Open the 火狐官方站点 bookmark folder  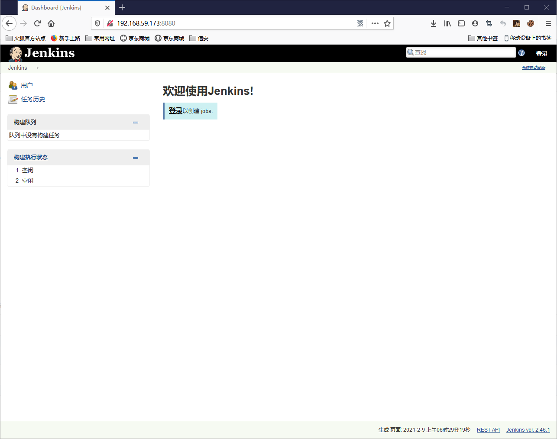(26, 38)
